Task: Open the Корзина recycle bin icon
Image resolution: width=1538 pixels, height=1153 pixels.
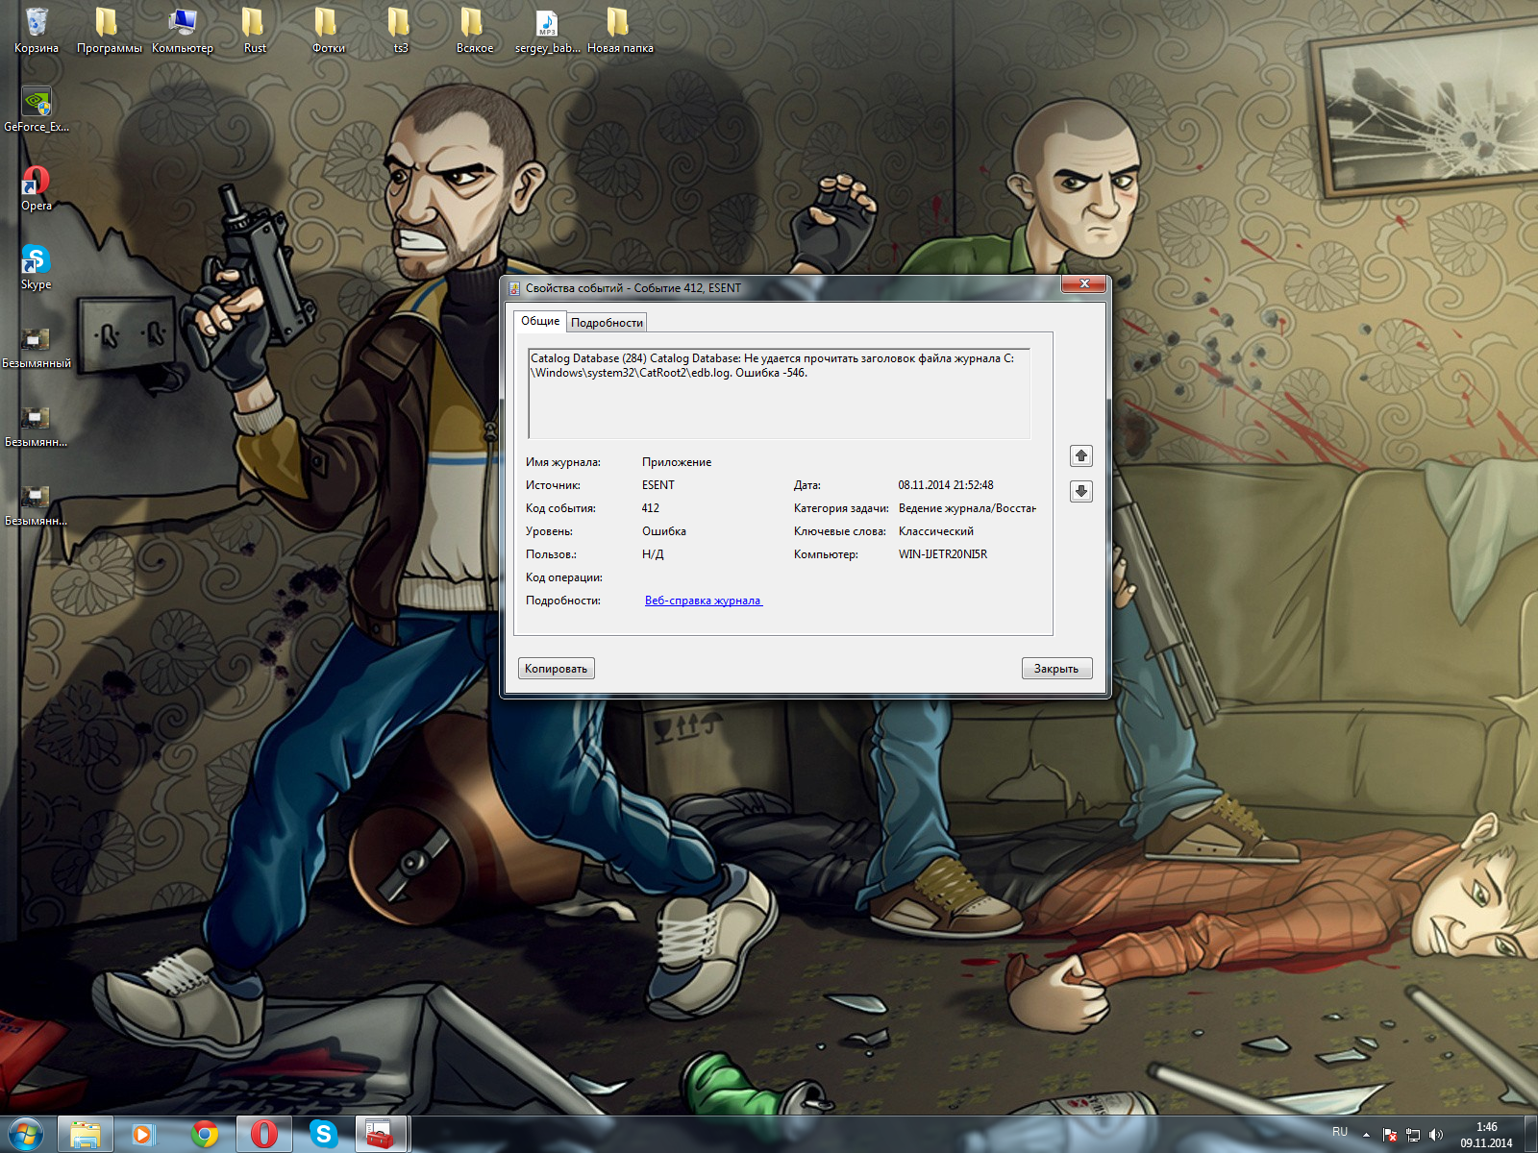Action: [x=37, y=29]
